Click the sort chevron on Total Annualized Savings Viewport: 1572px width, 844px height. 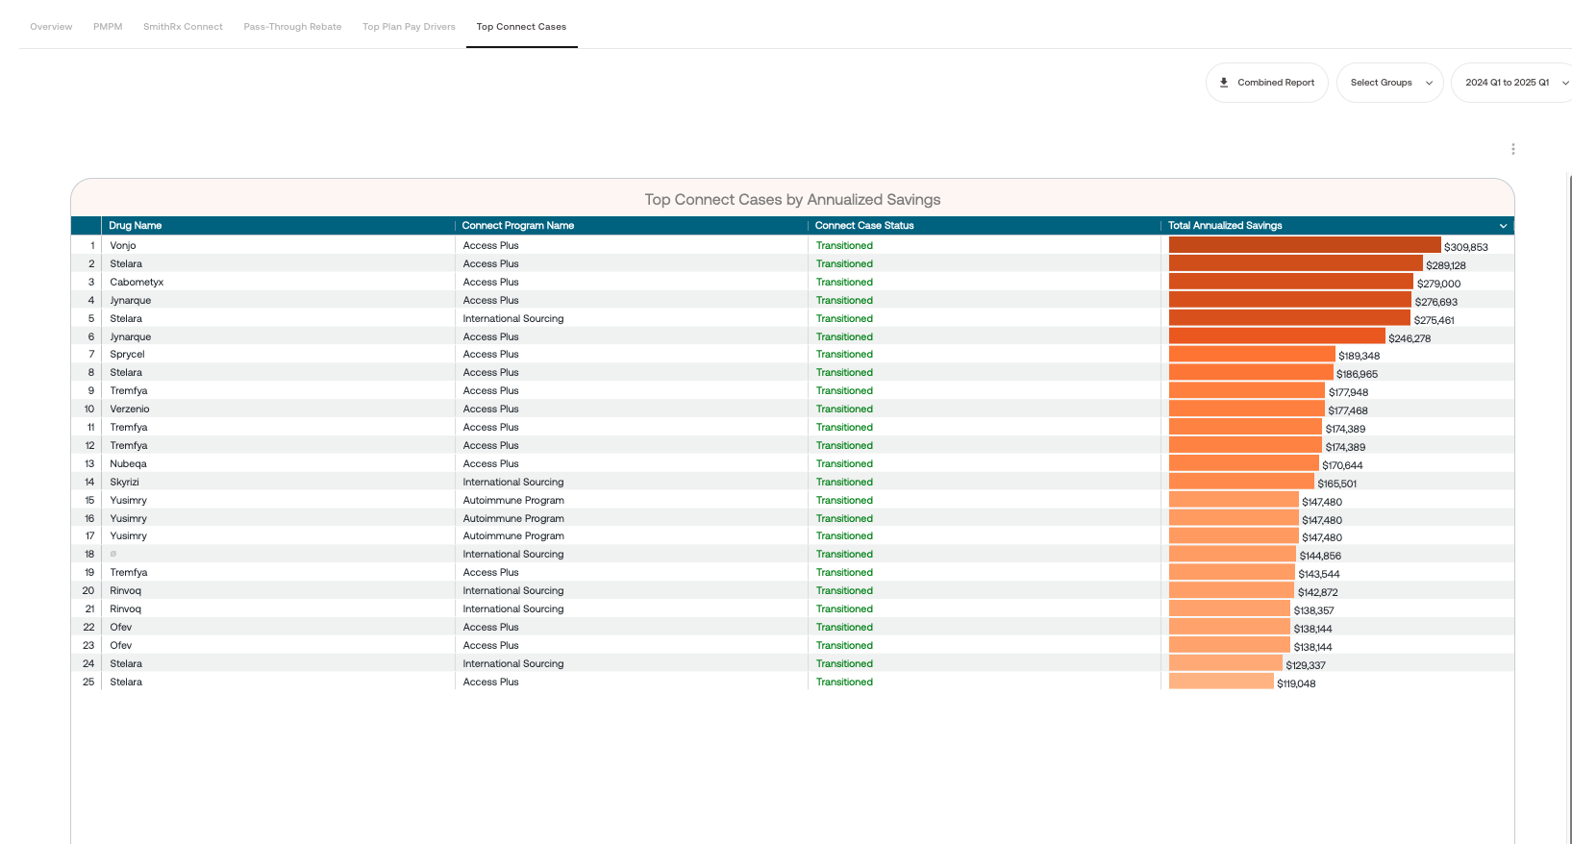coord(1503,226)
